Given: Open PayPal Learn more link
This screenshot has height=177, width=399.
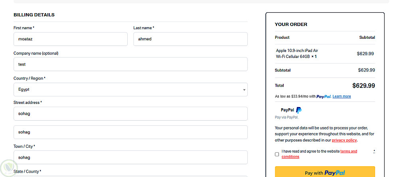Looking at the screenshot, I should pos(342,96).
